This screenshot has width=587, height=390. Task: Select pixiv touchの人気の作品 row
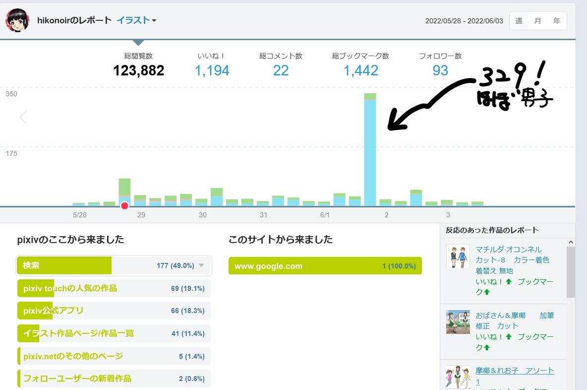pos(114,288)
